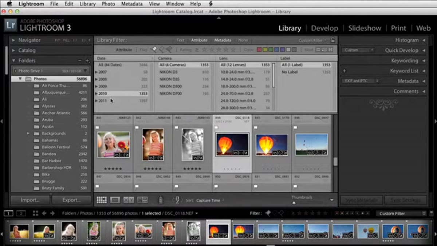Expand the Navigator panel
This screenshot has width=437, height=246.
point(14,40)
